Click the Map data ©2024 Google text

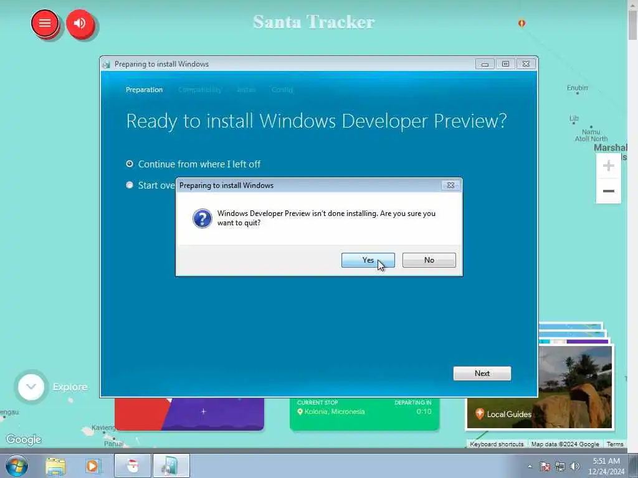pyautogui.click(x=565, y=444)
